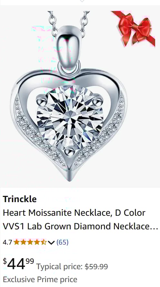Click the Typical price label
Viewport: 160px width, 287px height.
[60, 267]
